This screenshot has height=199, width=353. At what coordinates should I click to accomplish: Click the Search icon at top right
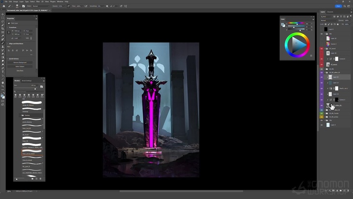tap(345, 6)
